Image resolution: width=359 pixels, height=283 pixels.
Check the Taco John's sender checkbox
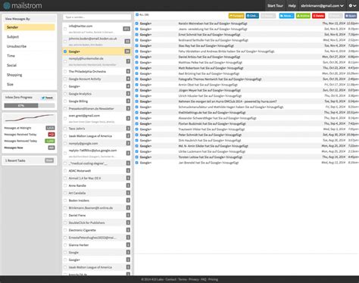click(65, 129)
